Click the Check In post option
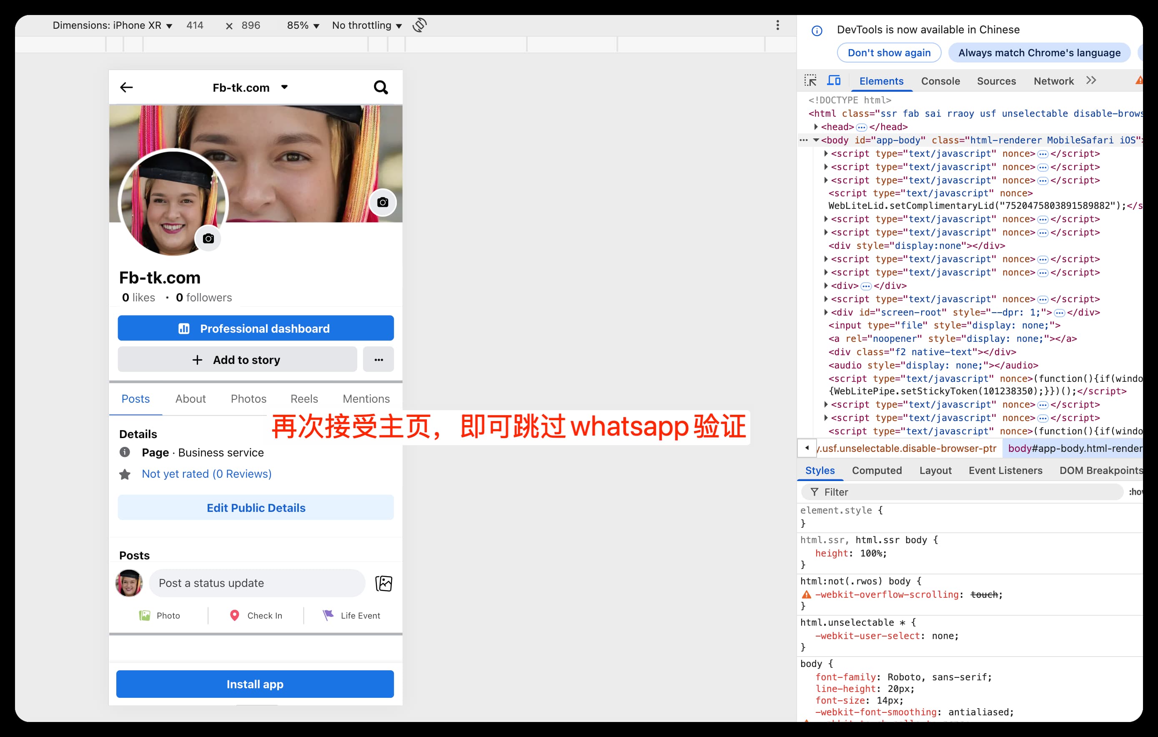 tap(256, 615)
